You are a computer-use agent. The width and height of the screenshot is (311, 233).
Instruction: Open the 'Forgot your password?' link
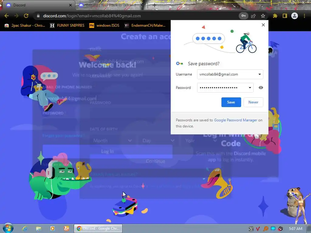(63, 136)
